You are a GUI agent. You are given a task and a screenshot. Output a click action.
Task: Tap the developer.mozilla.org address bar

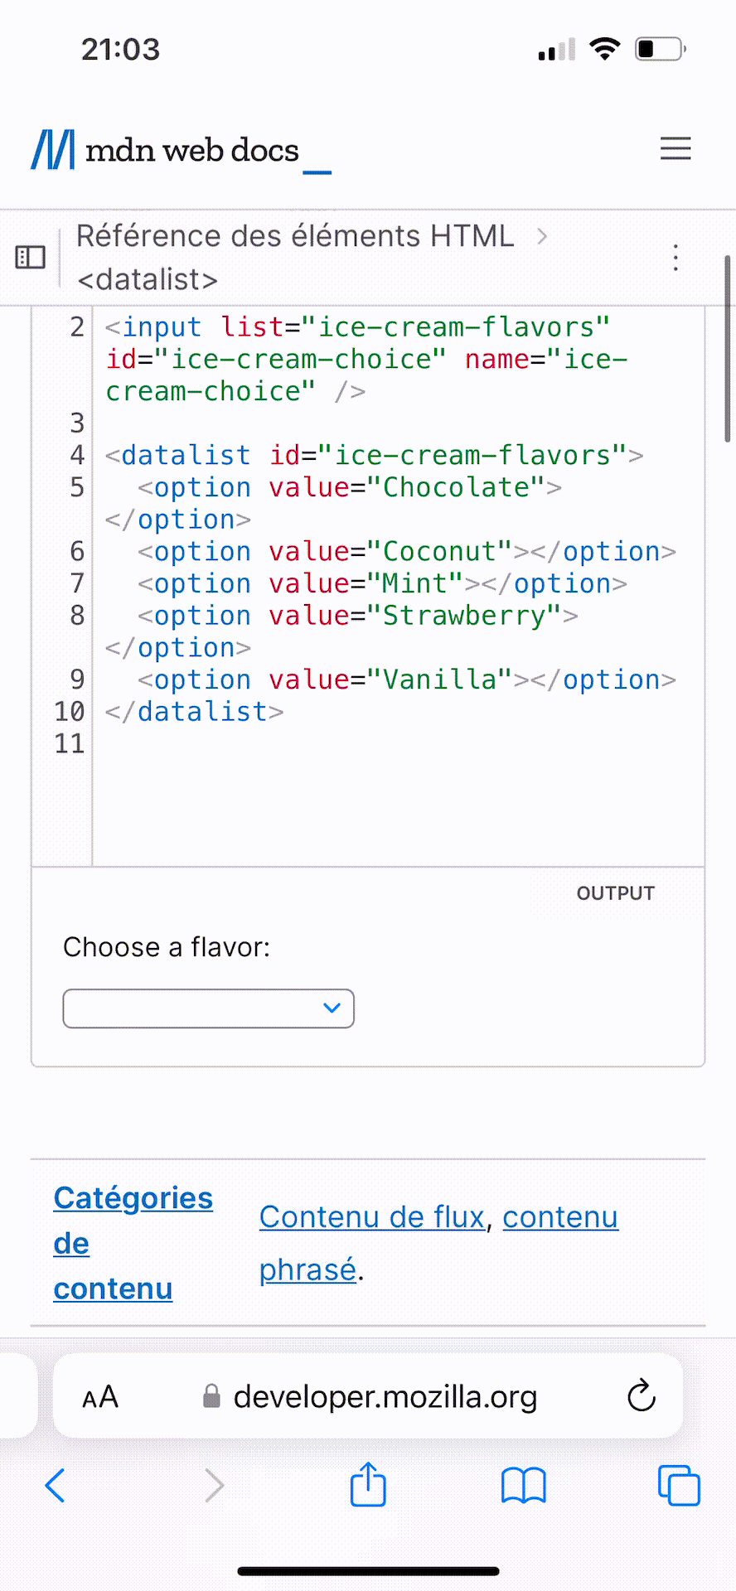(385, 1397)
